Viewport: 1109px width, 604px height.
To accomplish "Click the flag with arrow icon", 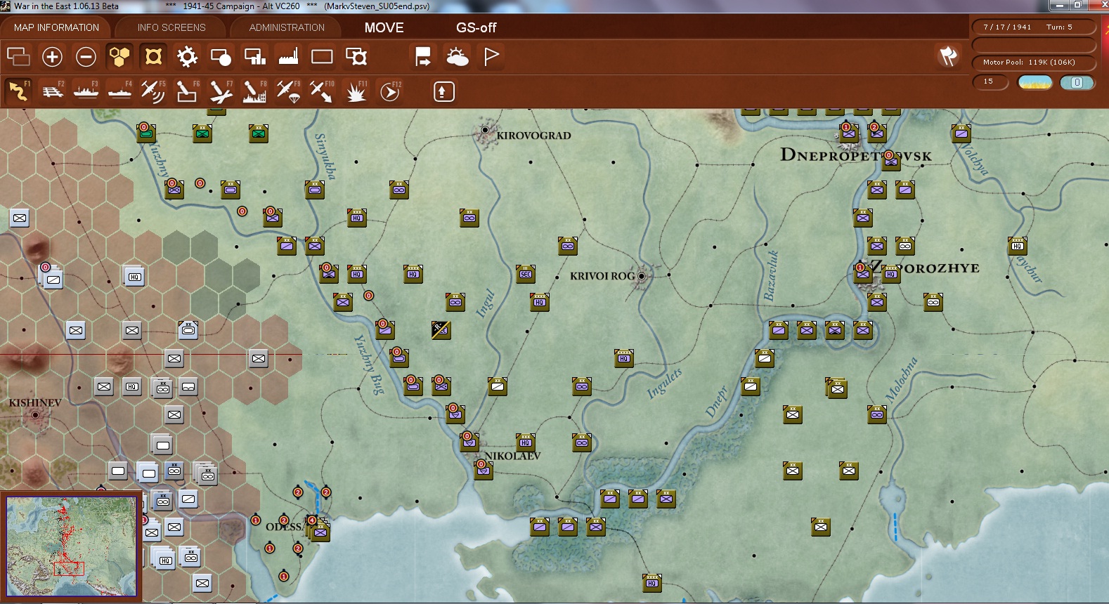I will click(423, 56).
